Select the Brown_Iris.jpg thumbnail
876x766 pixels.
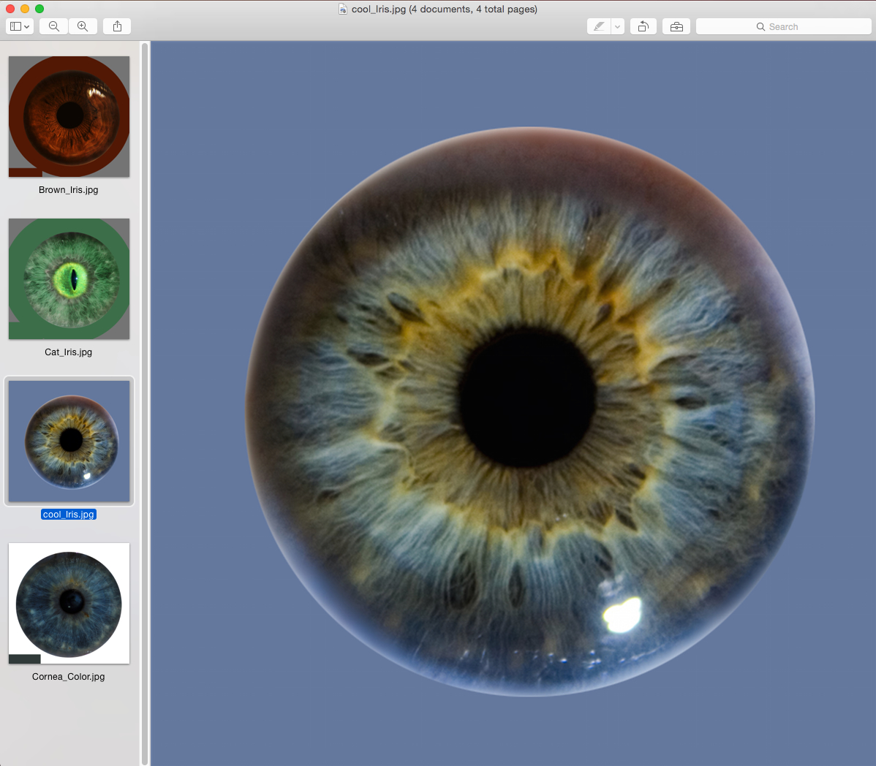pos(69,117)
